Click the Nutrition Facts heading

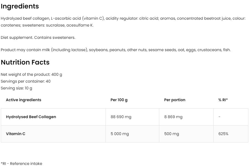(x=25, y=62)
